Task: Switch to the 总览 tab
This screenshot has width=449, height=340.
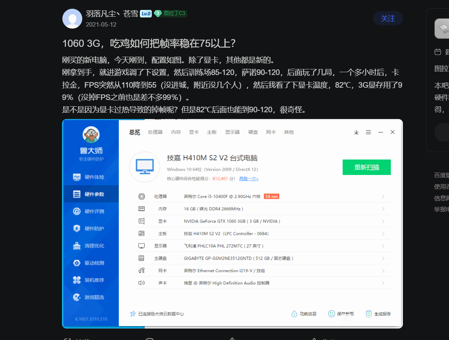Action: [135, 132]
